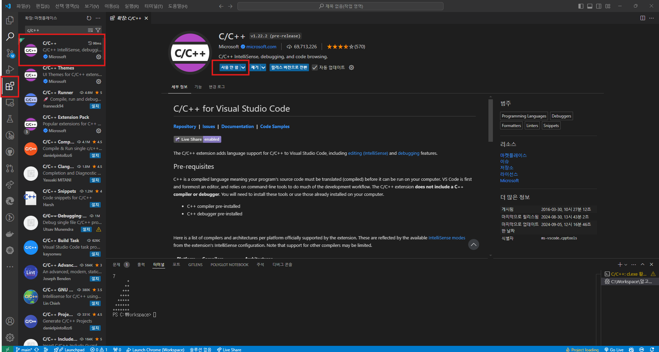Open the C/C++ extension settings gear
Image resolution: width=659 pixels, height=352 pixels.
click(351, 67)
